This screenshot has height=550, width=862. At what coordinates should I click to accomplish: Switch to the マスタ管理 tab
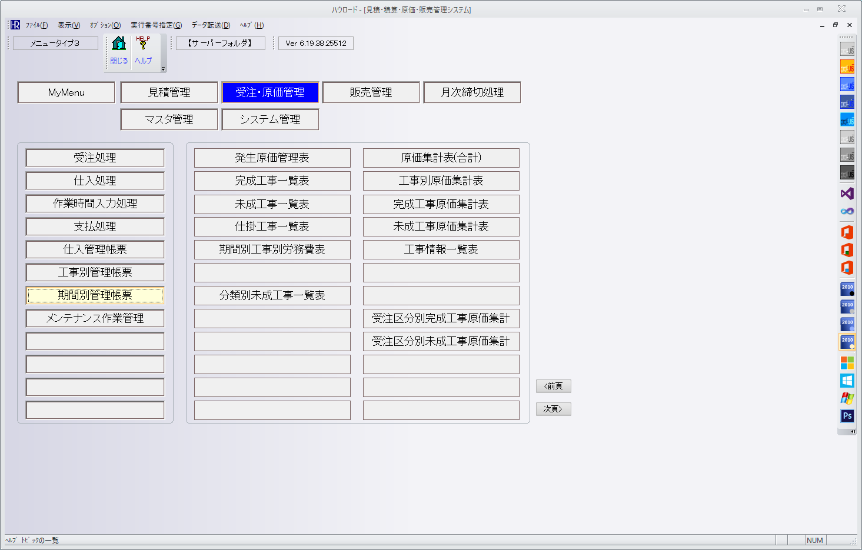click(169, 119)
